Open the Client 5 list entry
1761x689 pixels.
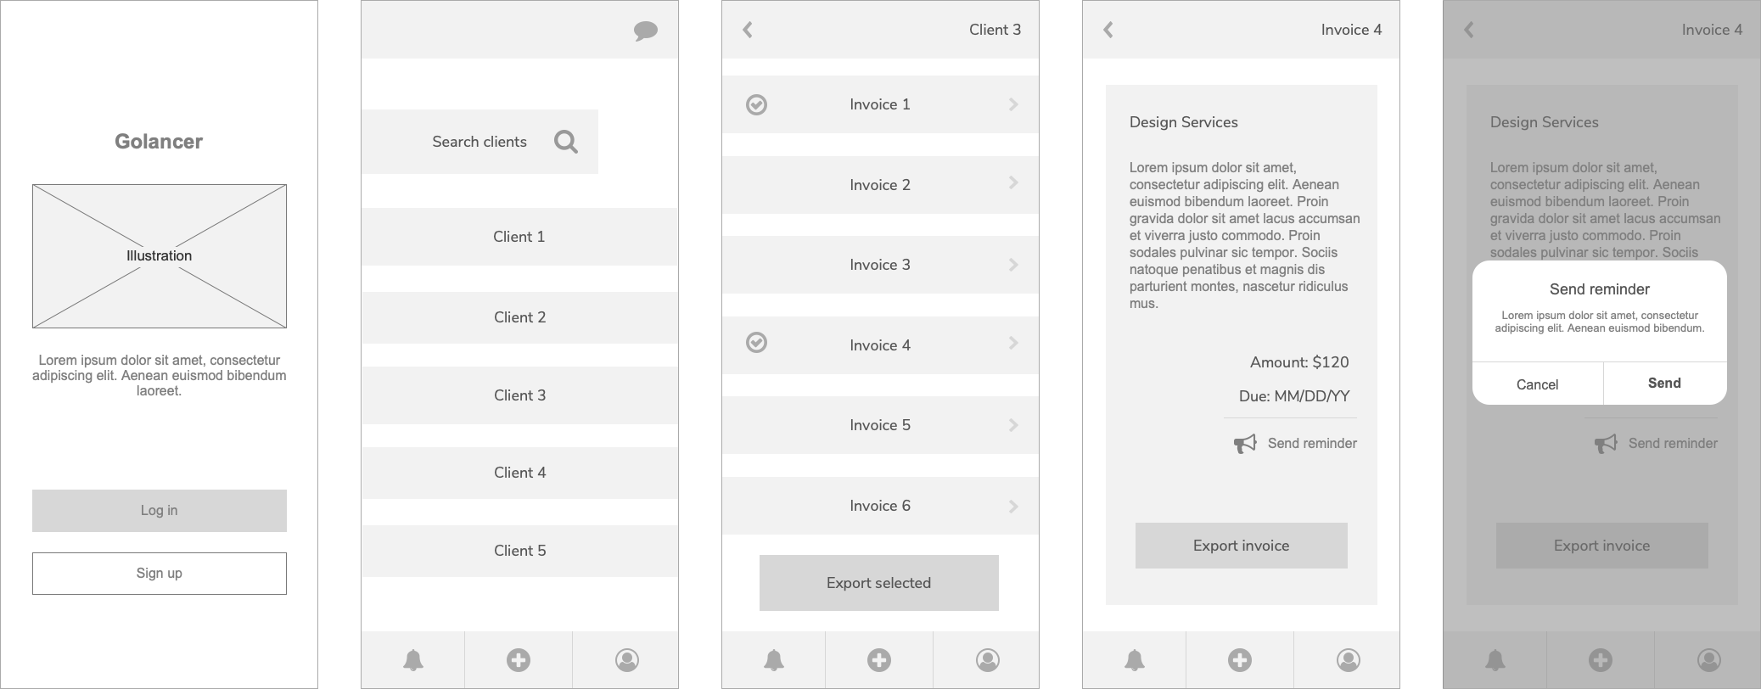(519, 551)
